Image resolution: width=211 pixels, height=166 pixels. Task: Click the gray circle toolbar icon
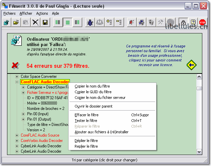pyautogui.click(x=170, y=22)
